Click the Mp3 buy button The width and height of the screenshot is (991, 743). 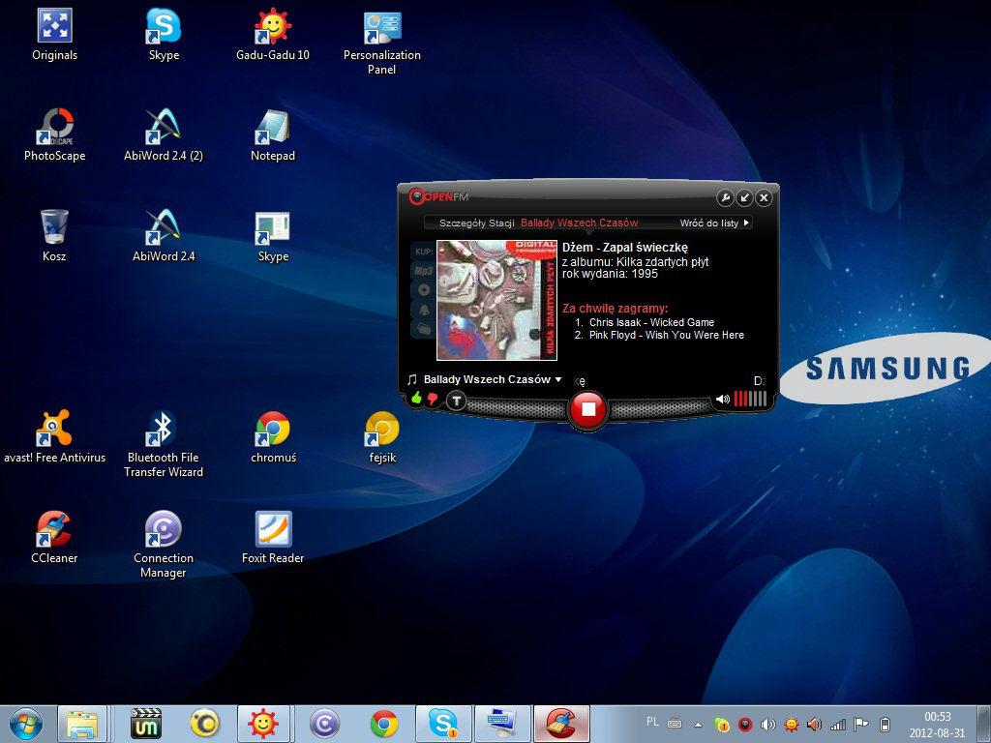point(424,271)
